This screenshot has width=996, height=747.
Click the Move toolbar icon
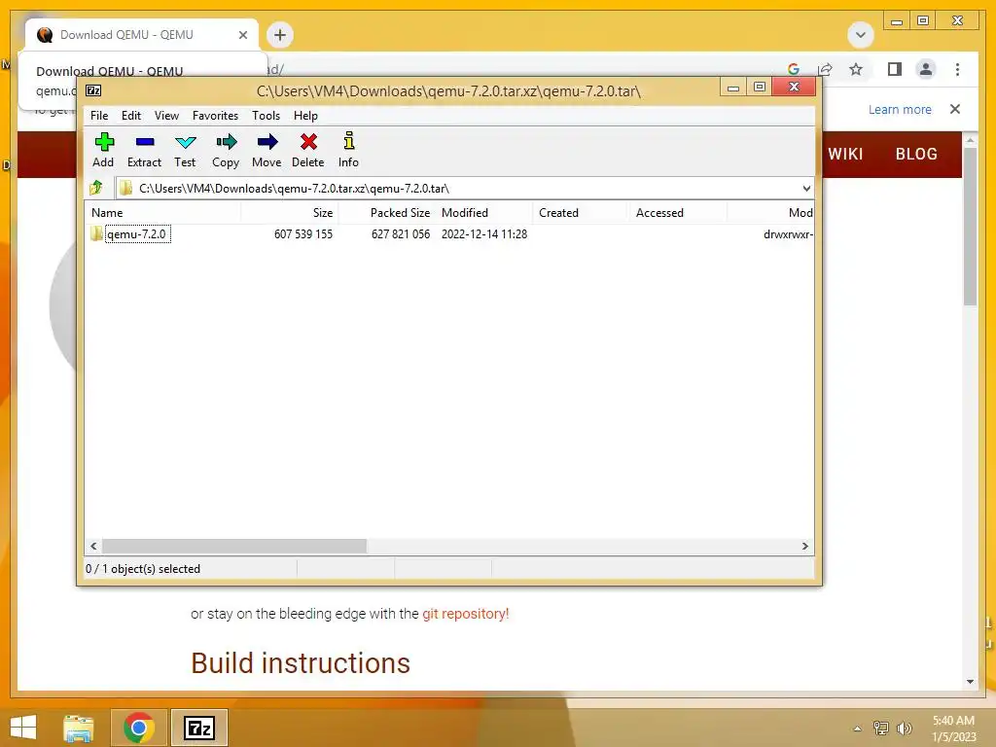tap(267, 142)
